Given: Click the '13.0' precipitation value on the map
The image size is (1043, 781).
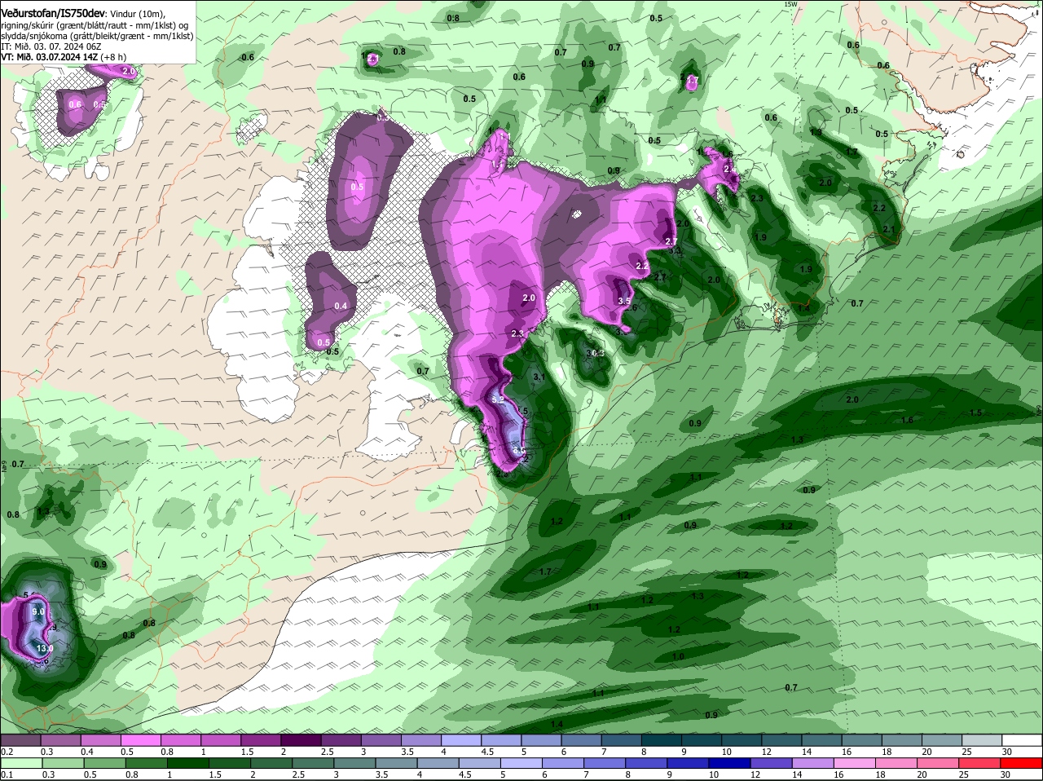Looking at the screenshot, I should click(x=44, y=648).
